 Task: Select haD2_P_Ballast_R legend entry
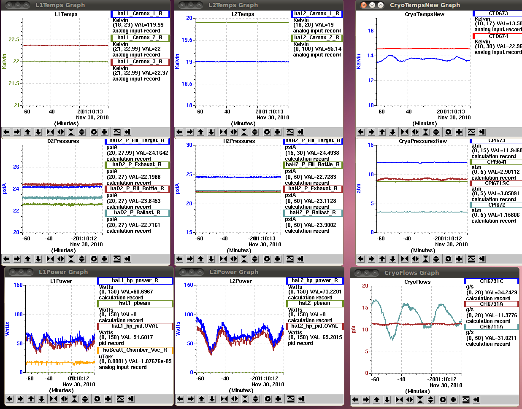pyautogui.click(x=137, y=213)
